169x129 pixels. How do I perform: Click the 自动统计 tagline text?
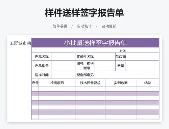[84, 26]
